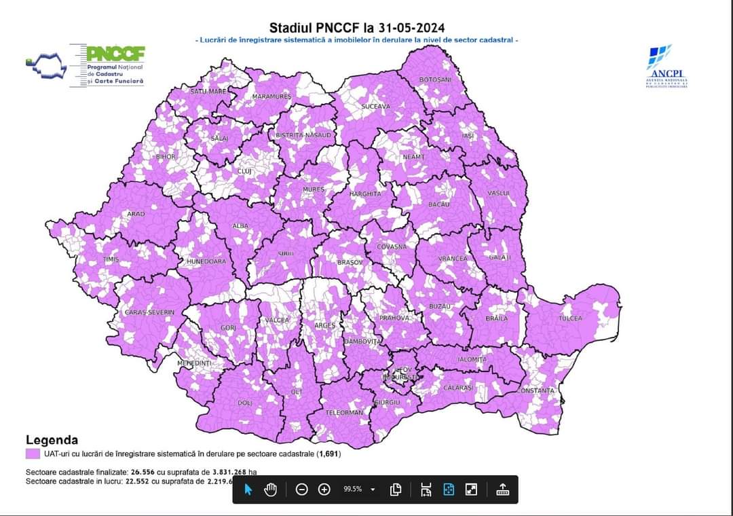Click the BOTOȘANI county label
Viewport: 733px width, 516px height.
pyautogui.click(x=435, y=80)
